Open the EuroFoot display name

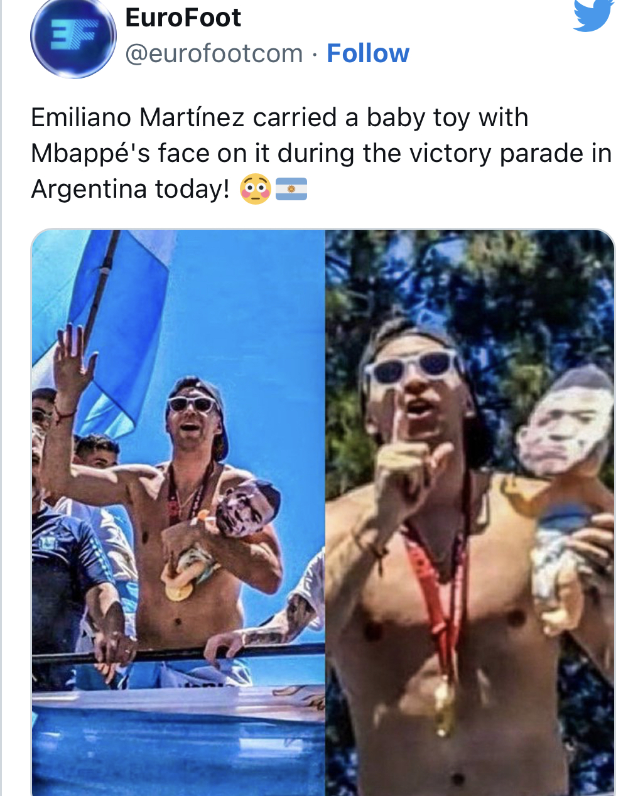tap(183, 18)
